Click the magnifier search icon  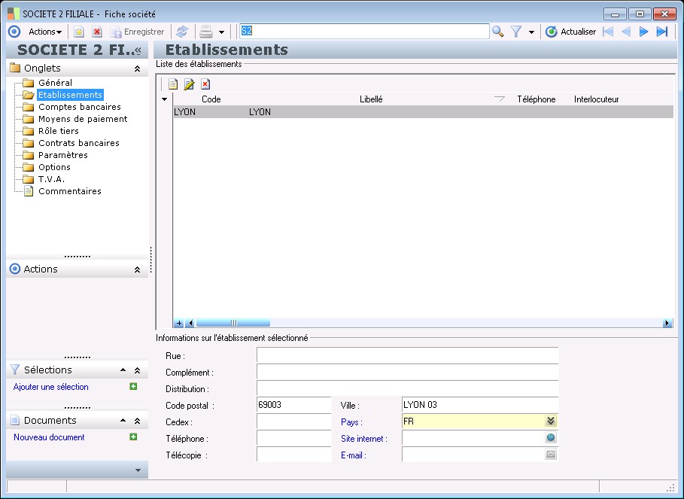pos(497,32)
